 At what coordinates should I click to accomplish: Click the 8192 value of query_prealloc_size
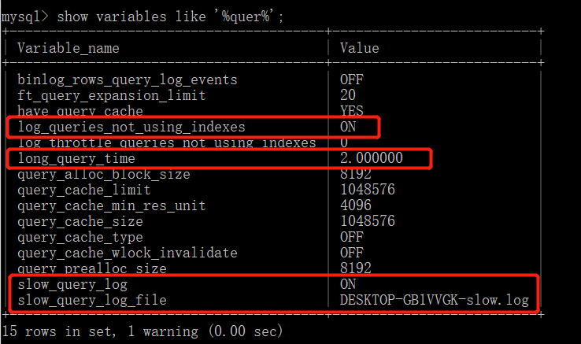pyautogui.click(x=355, y=268)
